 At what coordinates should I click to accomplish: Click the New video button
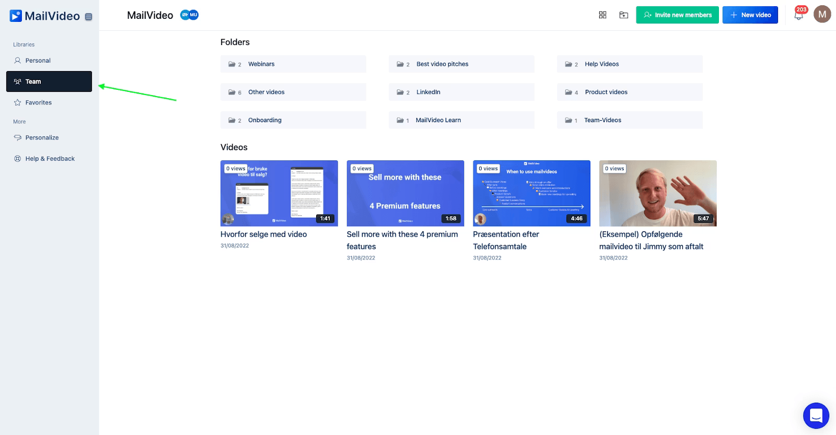[750, 15]
